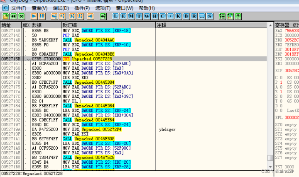Click the Trace into toolbar icon
The height and width of the screenshot is (177, 299).
(x=72, y=16)
